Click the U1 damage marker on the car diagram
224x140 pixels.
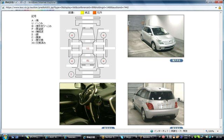click(88, 48)
